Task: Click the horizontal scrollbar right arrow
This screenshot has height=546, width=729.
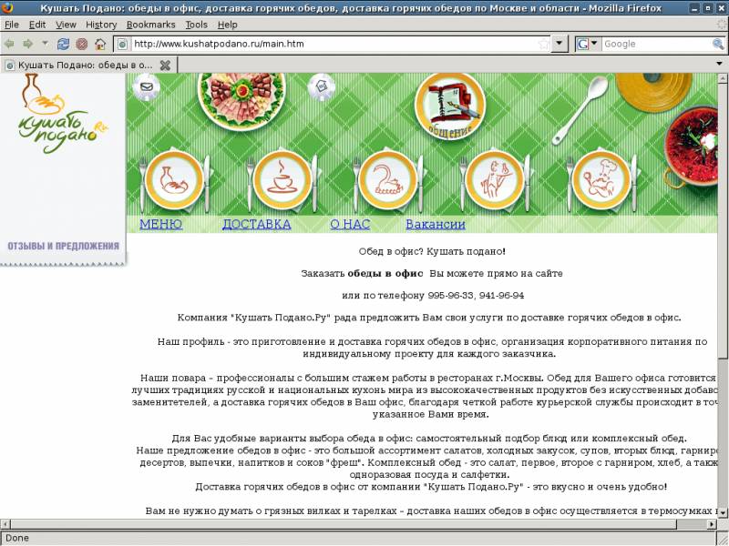Action: click(x=712, y=524)
